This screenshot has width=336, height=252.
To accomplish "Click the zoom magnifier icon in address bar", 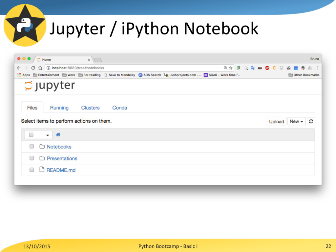I will [225, 68].
